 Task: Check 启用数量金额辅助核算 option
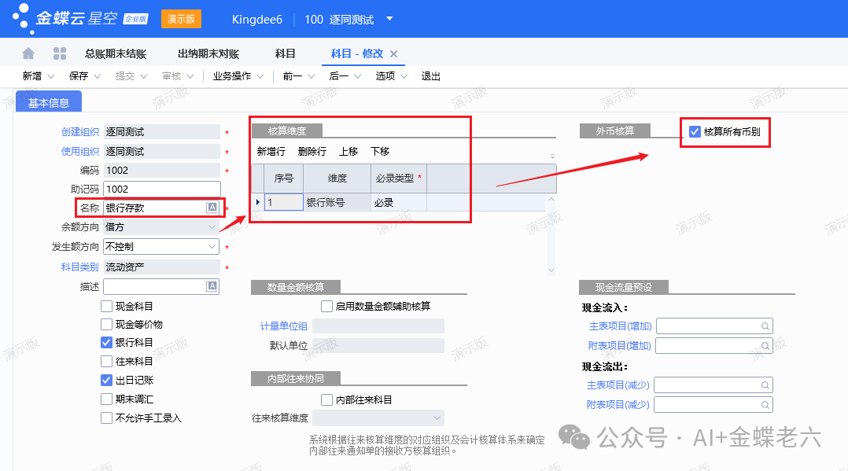tap(327, 306)
